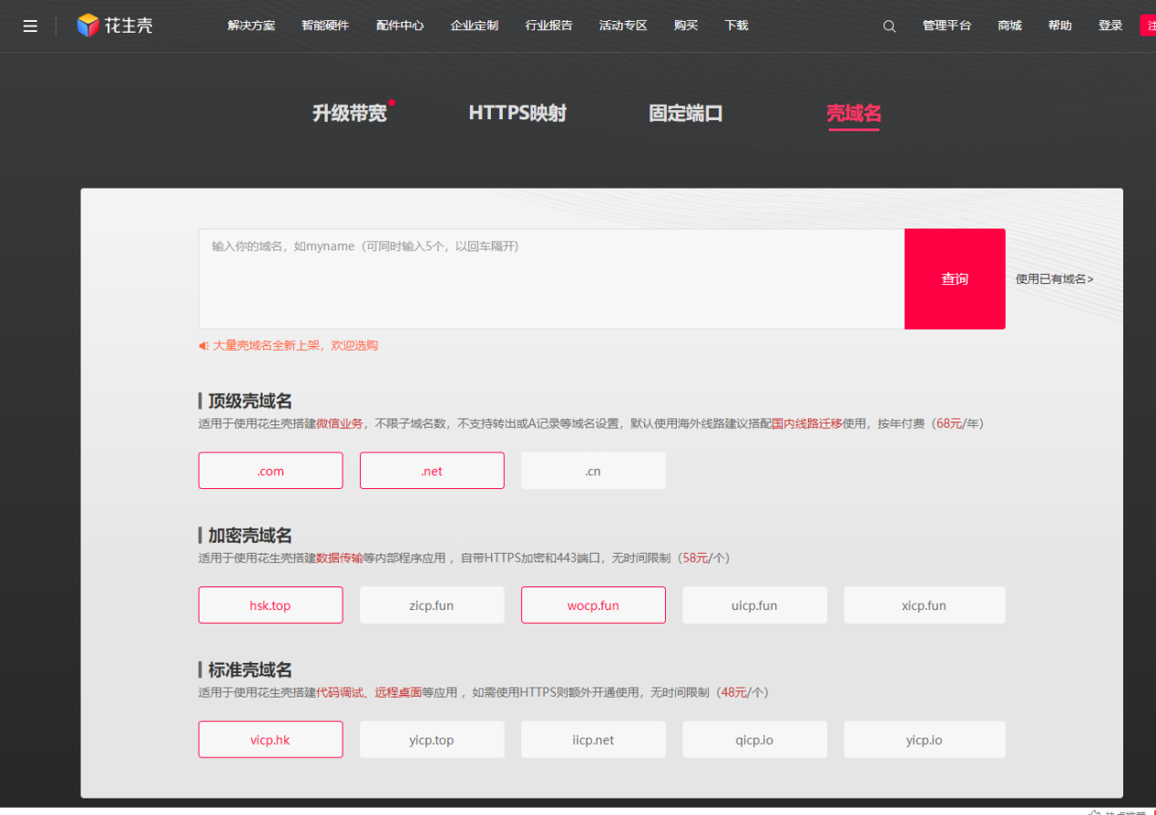Open the 管理平台 link
1156x815 pixels.
click(946, 25)
